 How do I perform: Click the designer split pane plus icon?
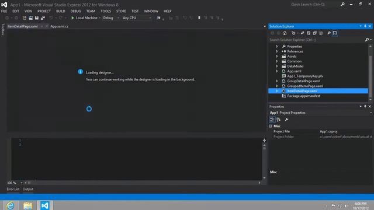coord(264,141)
